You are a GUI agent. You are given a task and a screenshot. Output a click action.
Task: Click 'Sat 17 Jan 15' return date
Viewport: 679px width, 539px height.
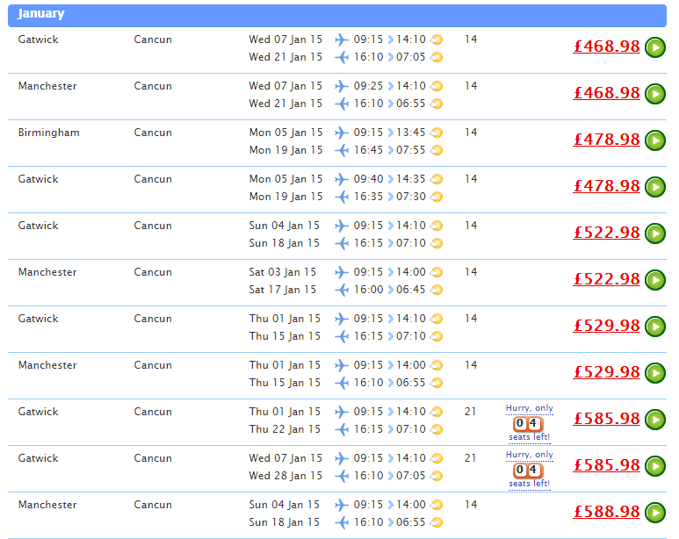coord(282,290)
